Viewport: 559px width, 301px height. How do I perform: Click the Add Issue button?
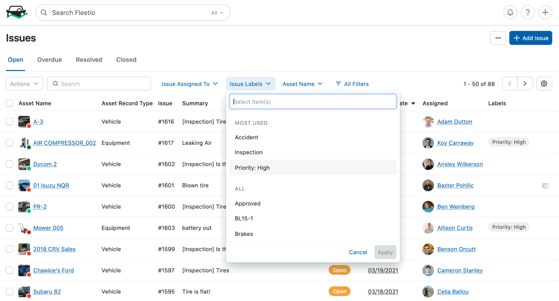530,38
